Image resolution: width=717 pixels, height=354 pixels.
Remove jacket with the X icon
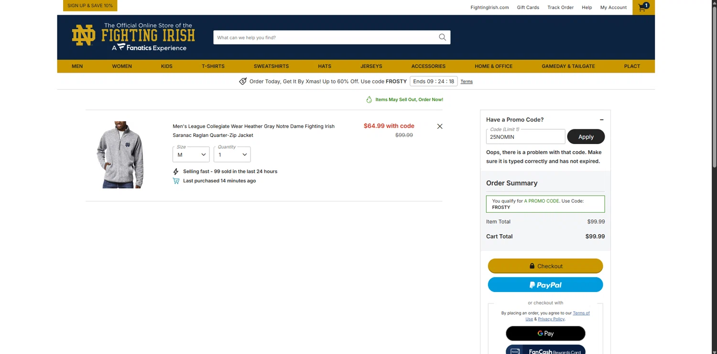[x=440, y=126]
